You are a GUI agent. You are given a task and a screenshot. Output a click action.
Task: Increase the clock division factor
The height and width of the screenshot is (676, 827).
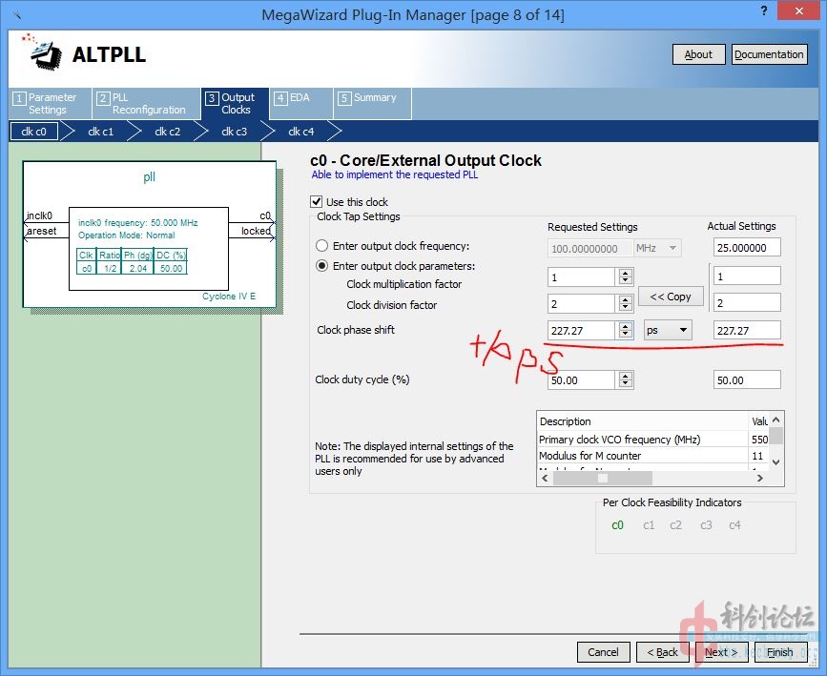(626, 299)
